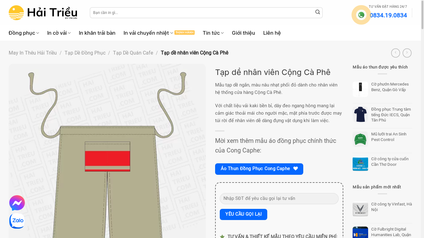Open Liên hệ menu item
The height and width of the screenshot is (238, 424).
pos(272,33)
